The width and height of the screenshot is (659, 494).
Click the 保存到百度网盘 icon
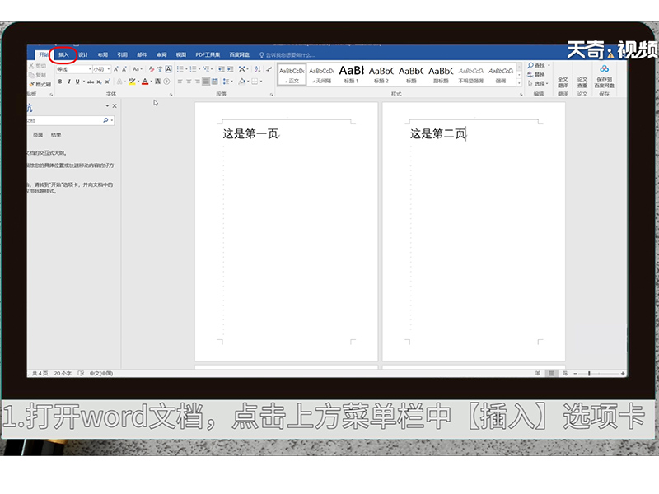(603, 76)
